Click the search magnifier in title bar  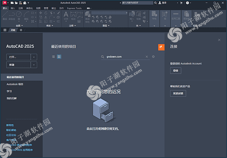click(x=155, y=3)
